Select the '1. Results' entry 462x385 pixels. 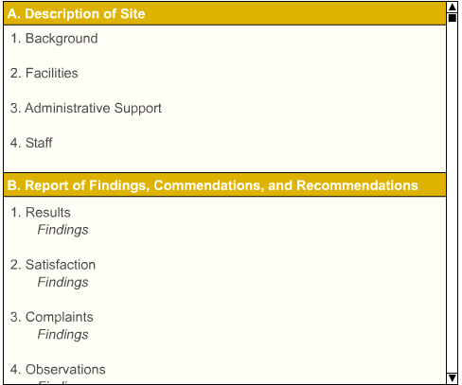(x=41, y=213)
